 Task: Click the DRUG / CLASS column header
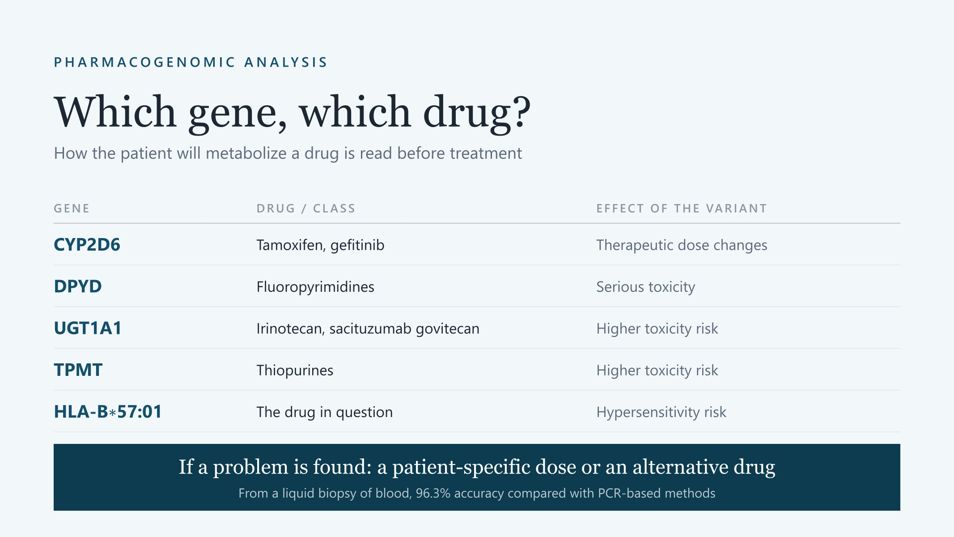306,209
